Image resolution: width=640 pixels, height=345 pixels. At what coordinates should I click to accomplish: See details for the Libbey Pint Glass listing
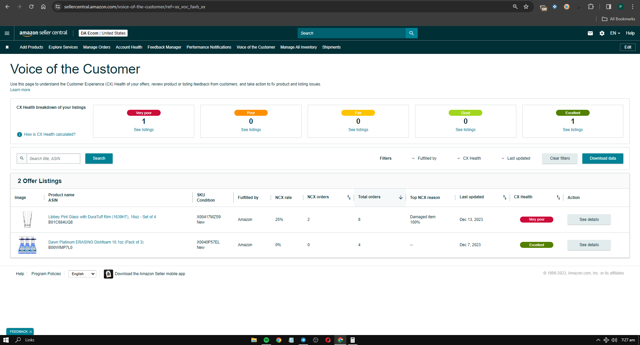click(x=589, y=220)
